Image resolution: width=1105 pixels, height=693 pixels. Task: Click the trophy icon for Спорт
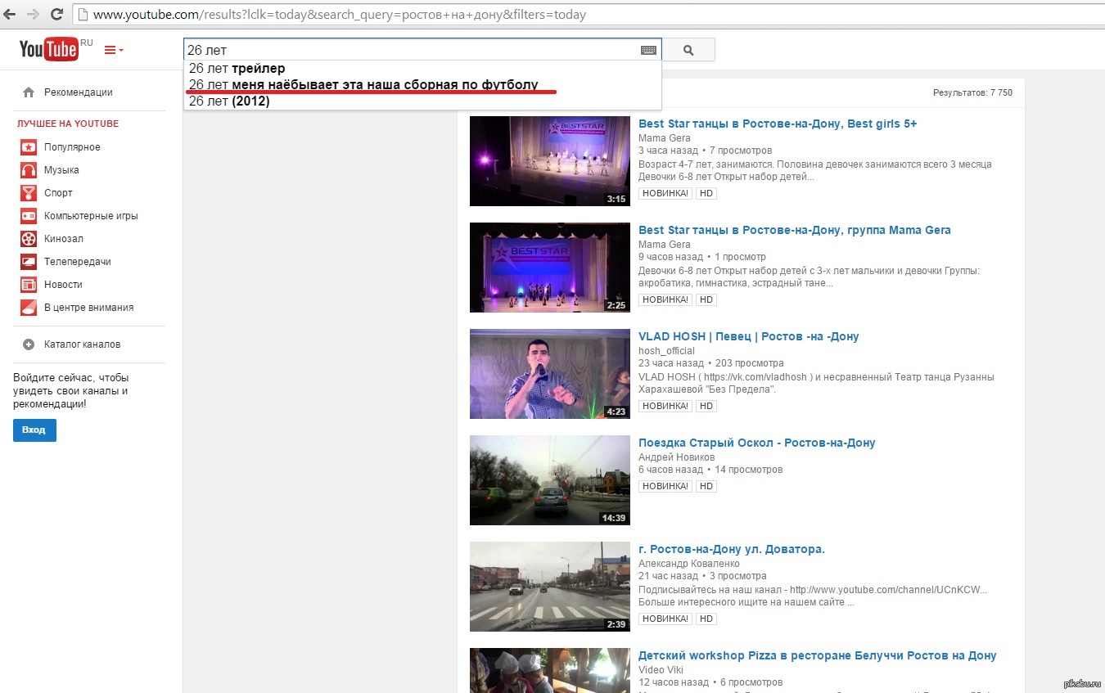coord(29,193)
